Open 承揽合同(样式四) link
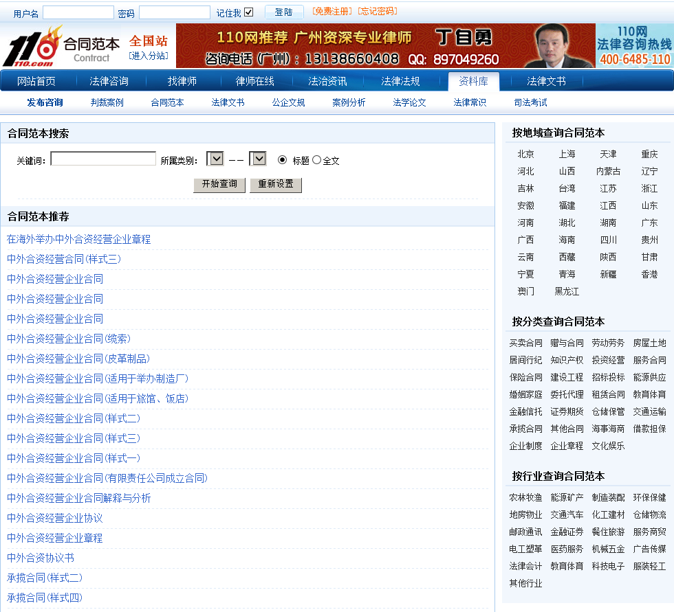 (44, 598)
